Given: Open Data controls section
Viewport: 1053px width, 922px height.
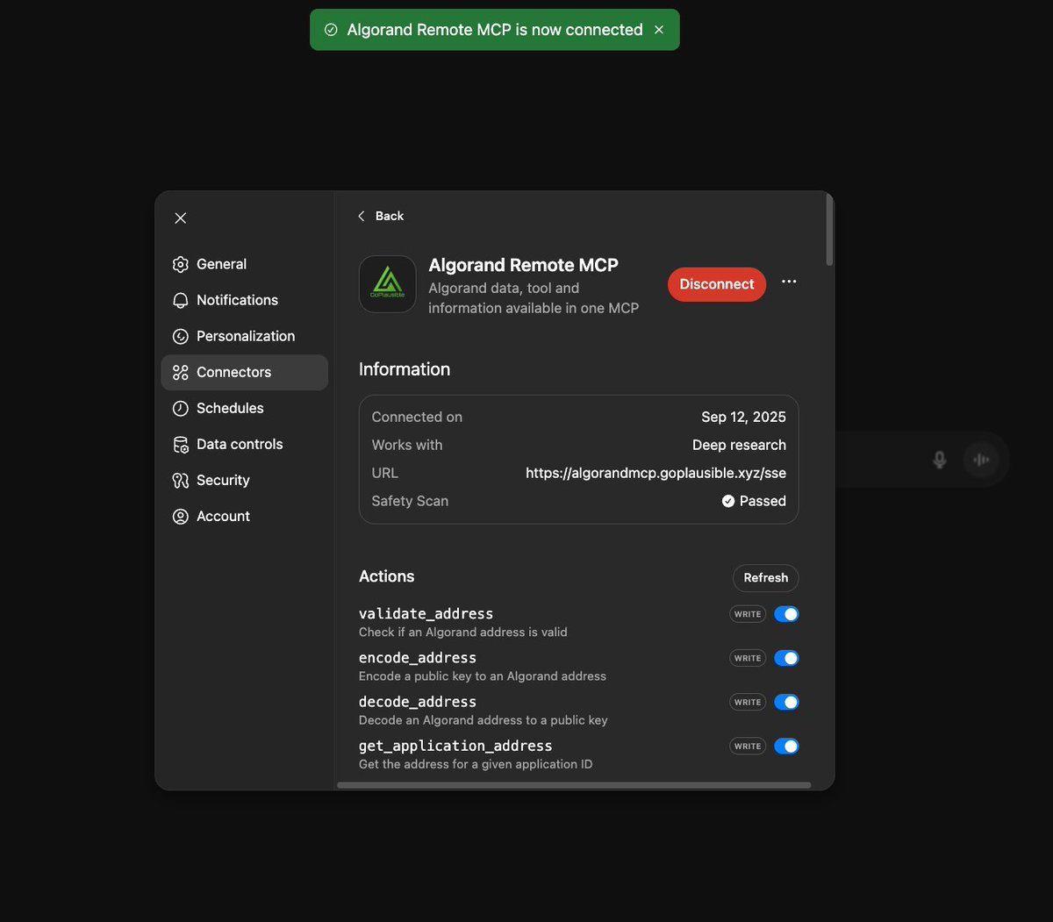Looking at the screenshot, I should point(245,445).
